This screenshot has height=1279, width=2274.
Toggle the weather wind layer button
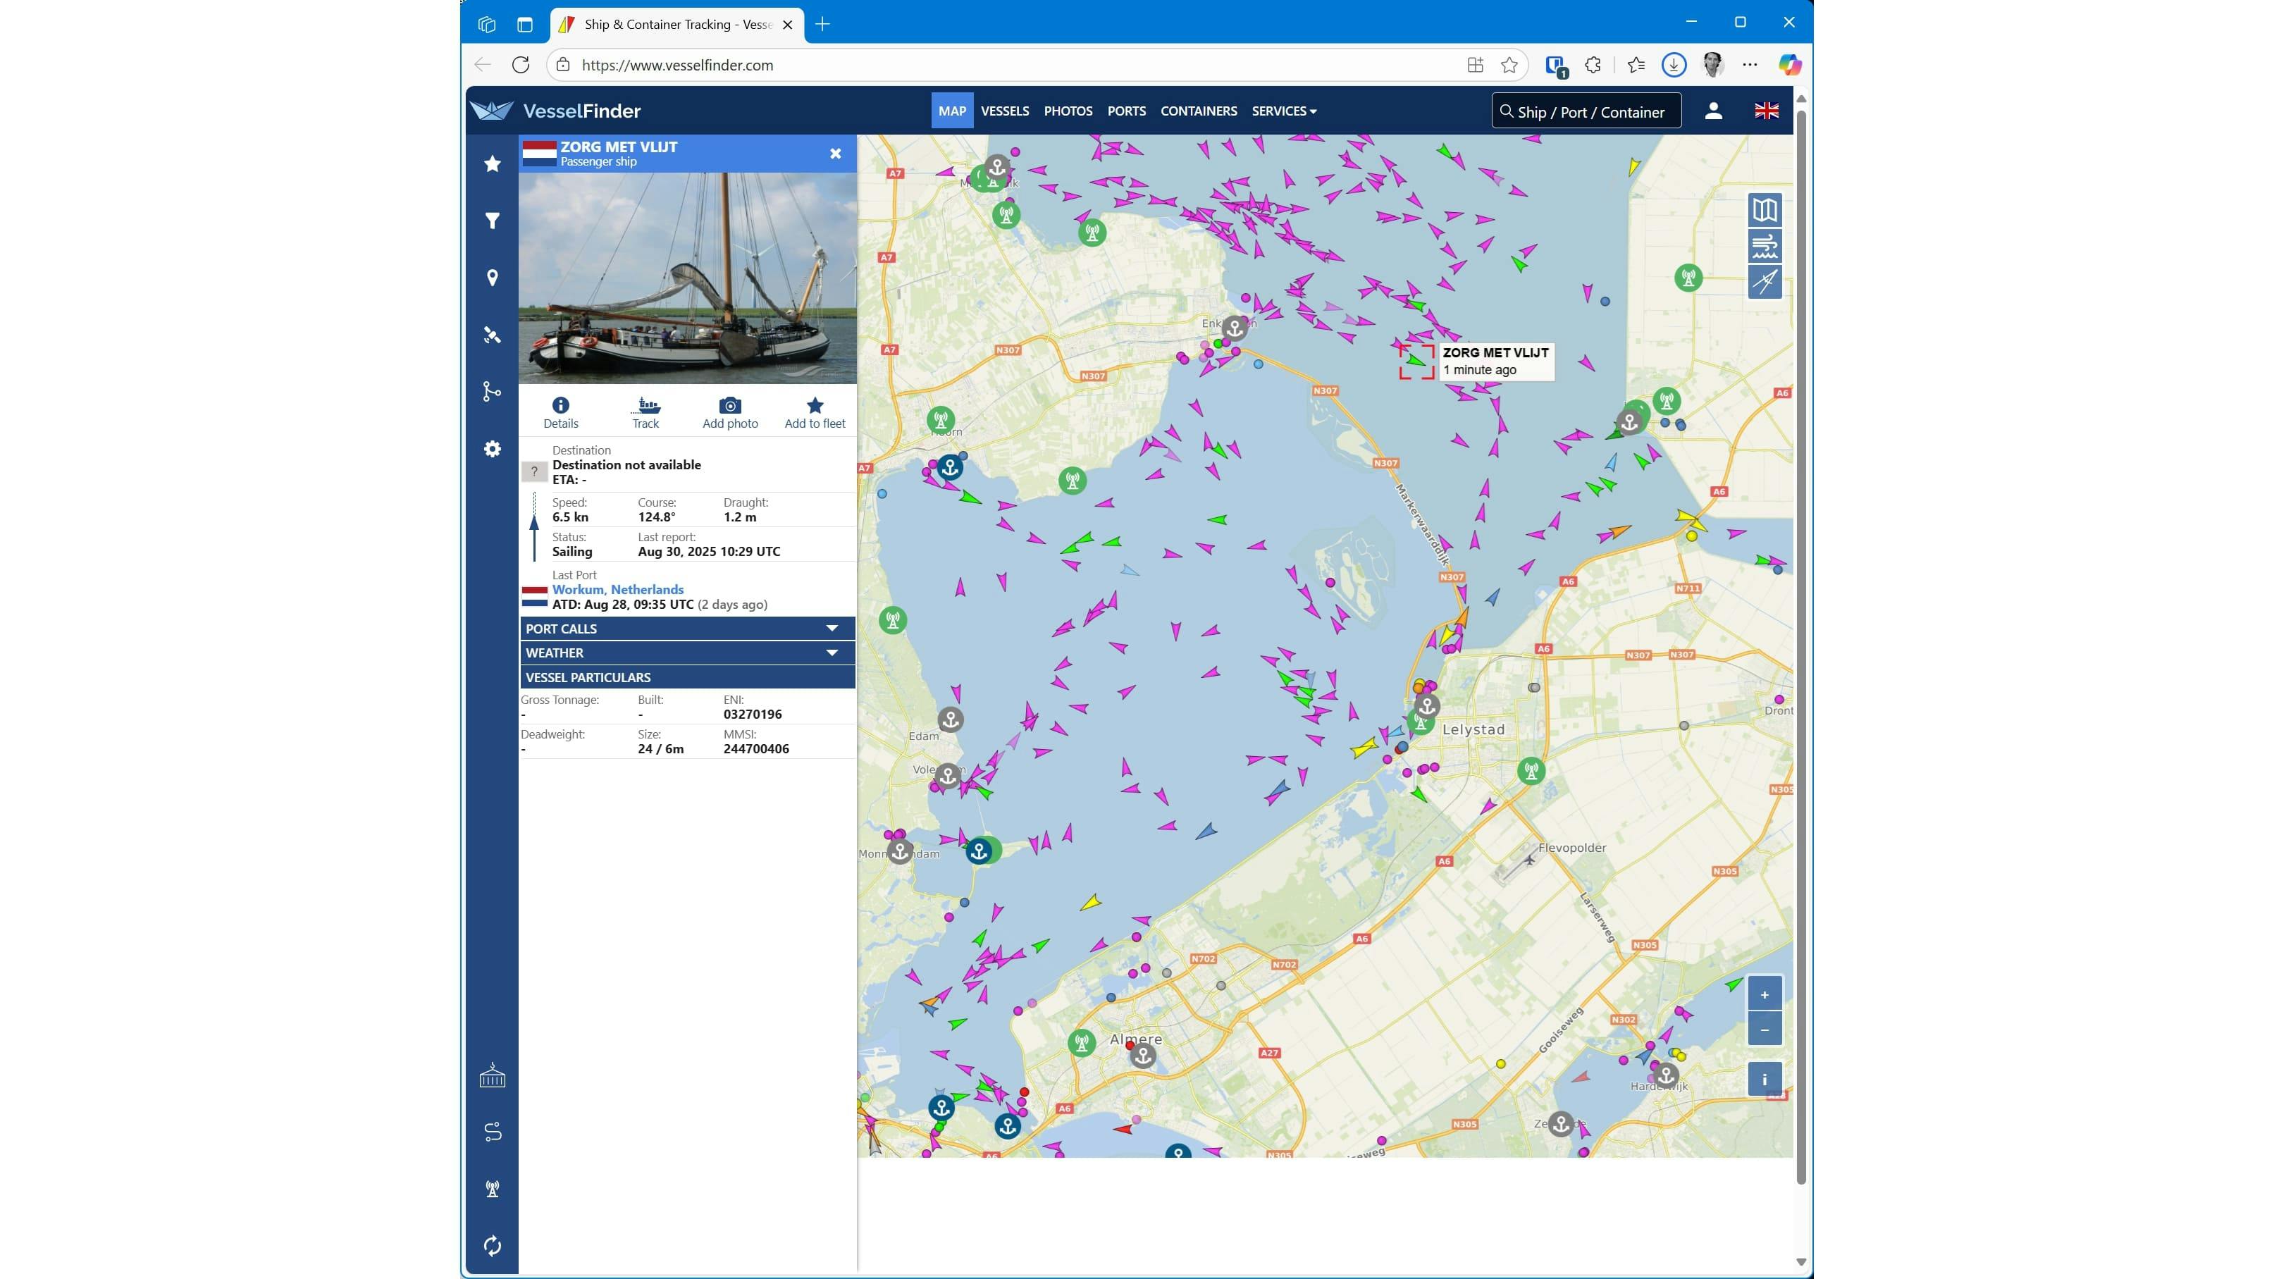pyautogui.click(x=1764, y=246)
